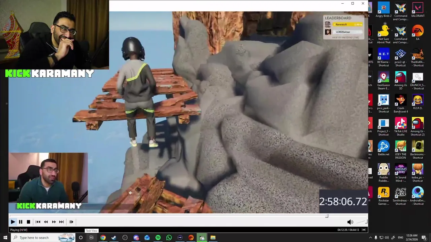
Task: Pause the video playback
Action: click(21, 222)
